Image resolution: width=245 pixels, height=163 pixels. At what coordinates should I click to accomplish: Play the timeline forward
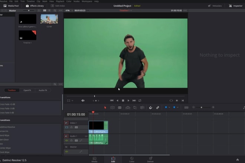click(128, 101)
